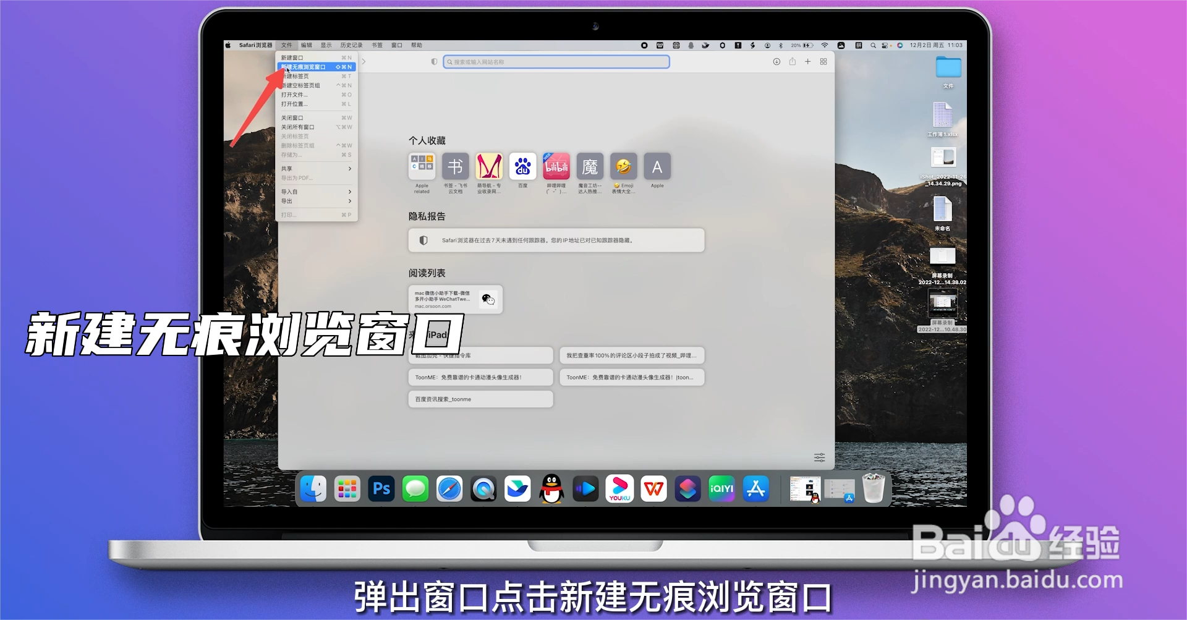The image size is (1187, 620).
Task: Open the 百度 favorite in 个人收藏
Action: (522, 166)
